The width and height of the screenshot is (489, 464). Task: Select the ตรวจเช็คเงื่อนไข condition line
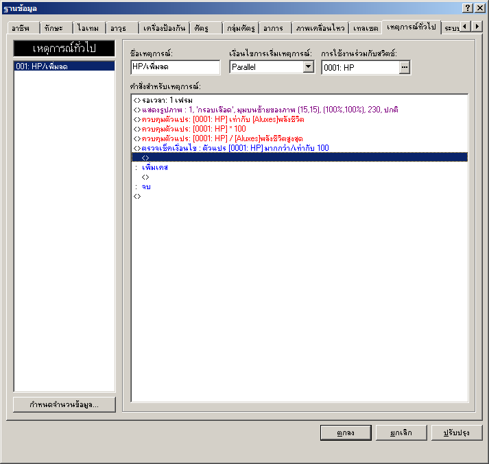click(300, 148)
